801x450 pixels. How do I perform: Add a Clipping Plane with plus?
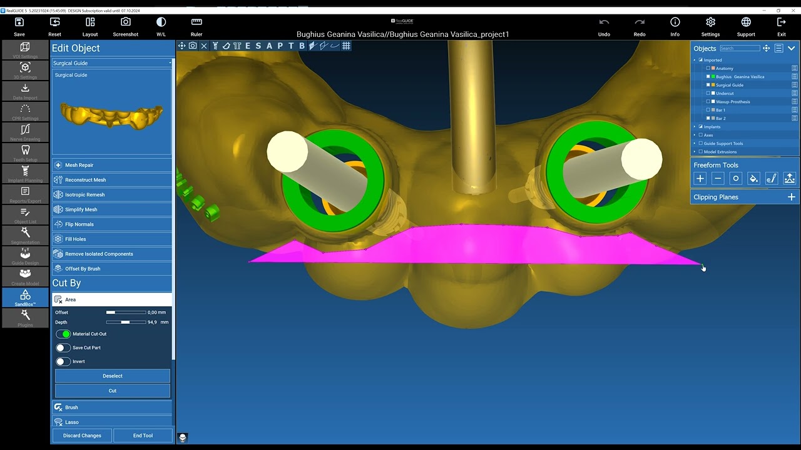[x=792, y=197]
